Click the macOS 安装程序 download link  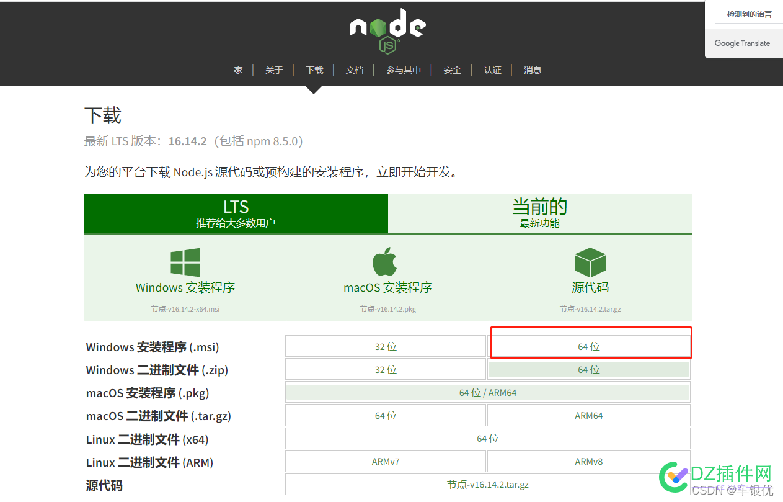(x=388, y=287)
